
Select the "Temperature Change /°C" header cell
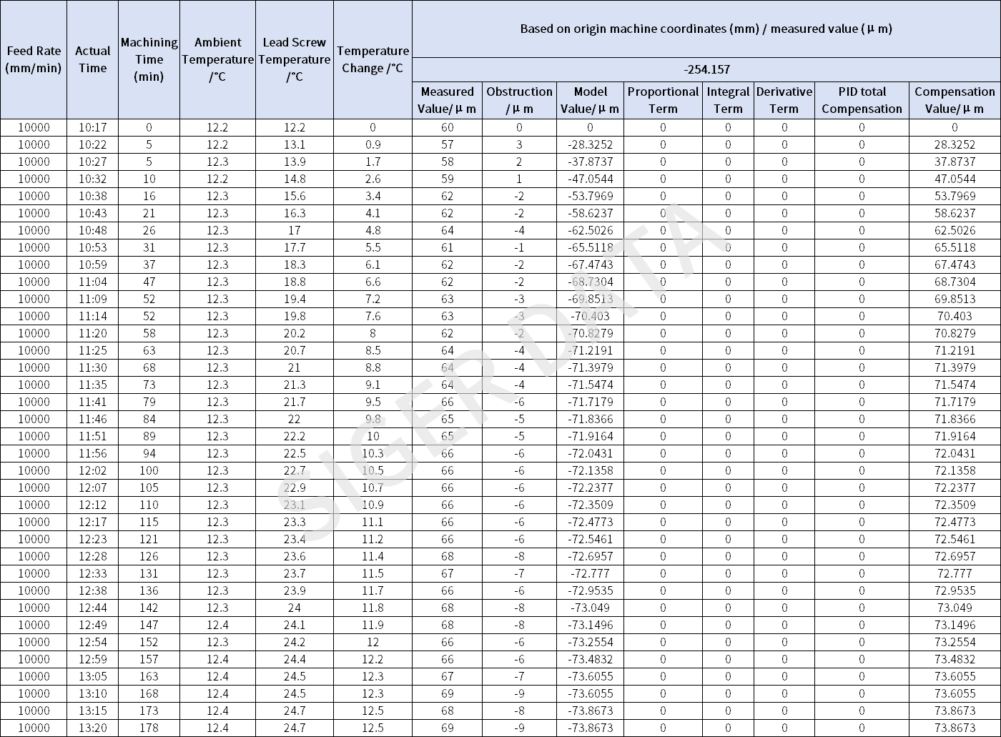coord(373,59)
